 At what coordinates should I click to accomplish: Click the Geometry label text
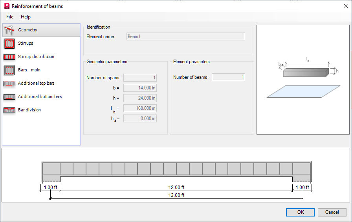tap(27, 30)
